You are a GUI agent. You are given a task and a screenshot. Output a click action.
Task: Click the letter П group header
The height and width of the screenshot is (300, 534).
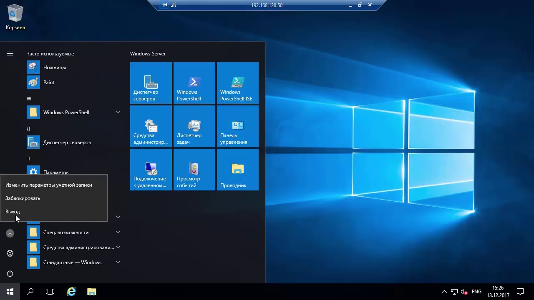click(x=28, y=158)
